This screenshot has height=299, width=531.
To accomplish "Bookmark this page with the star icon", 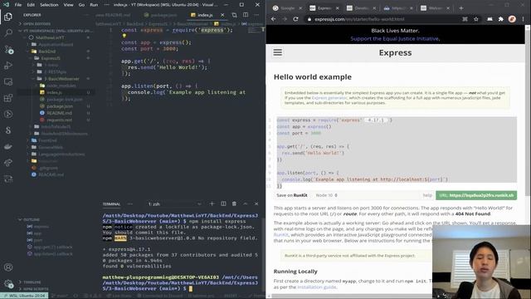I will pyautogui.click(x=475, y=19).
